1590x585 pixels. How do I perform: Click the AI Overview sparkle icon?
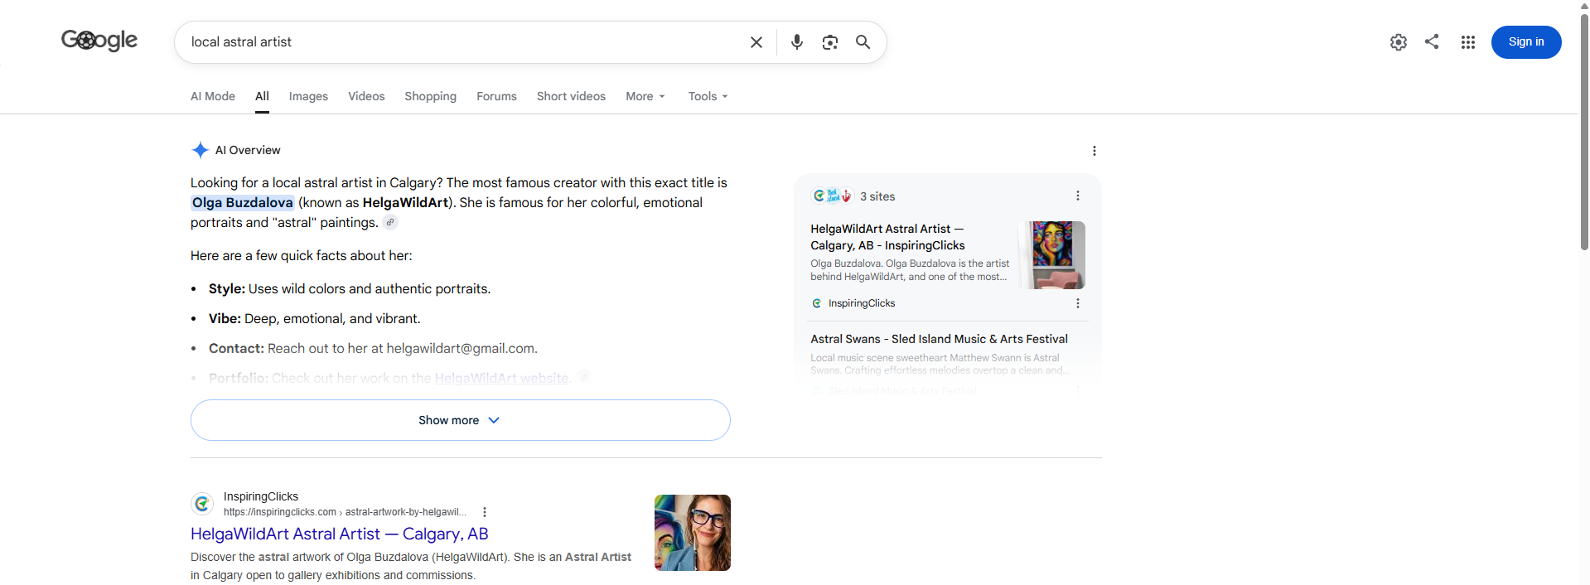coord(200,150)
